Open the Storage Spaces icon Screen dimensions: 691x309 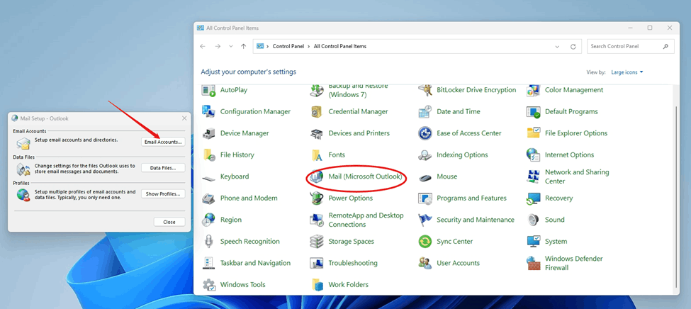coord(317,241)
